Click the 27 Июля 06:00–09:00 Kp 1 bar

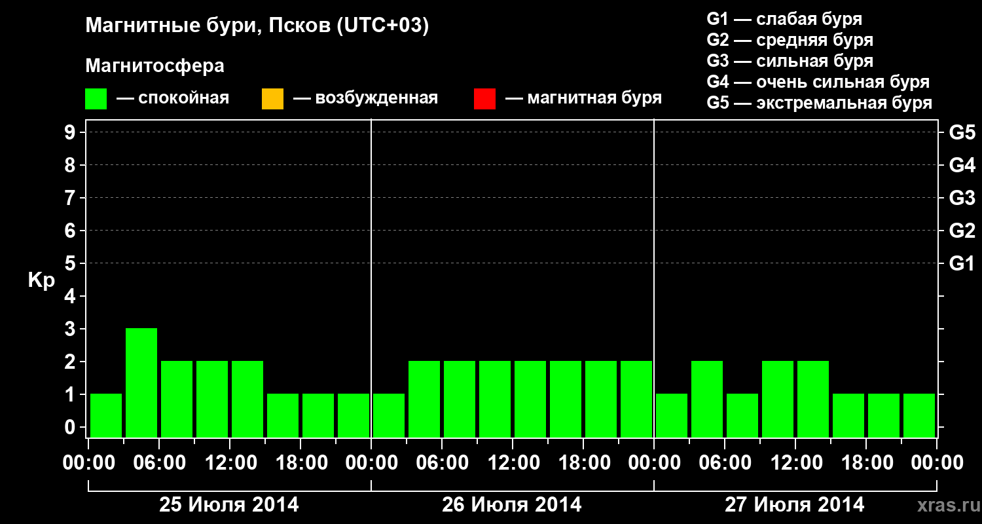(x=742, y=415)
